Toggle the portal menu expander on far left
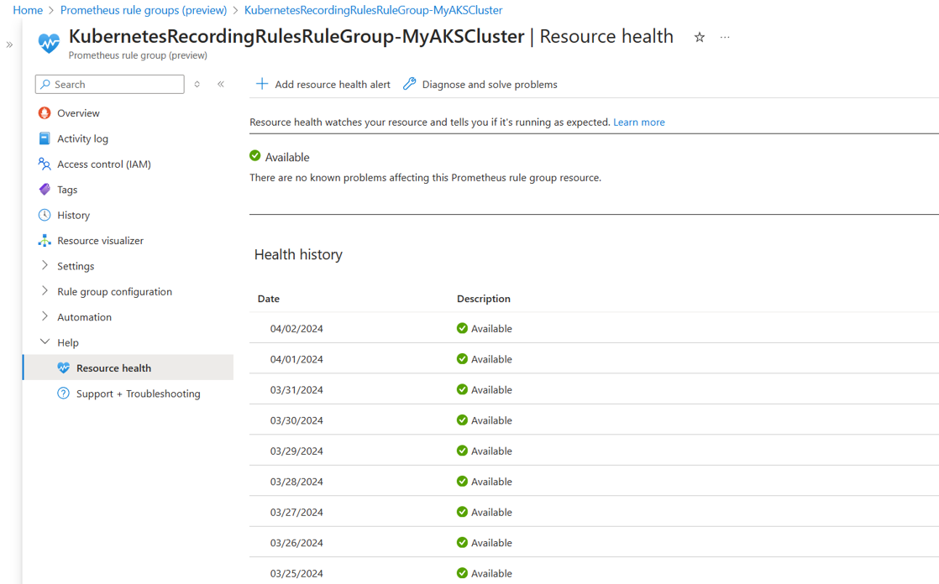Screen dimensions: 939x584 click(9, 46)
